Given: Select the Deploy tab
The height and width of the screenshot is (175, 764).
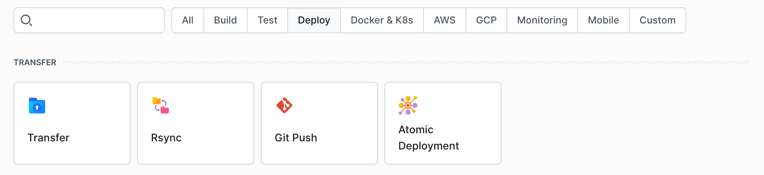Looking at the screenshot, I should [314, 20].
